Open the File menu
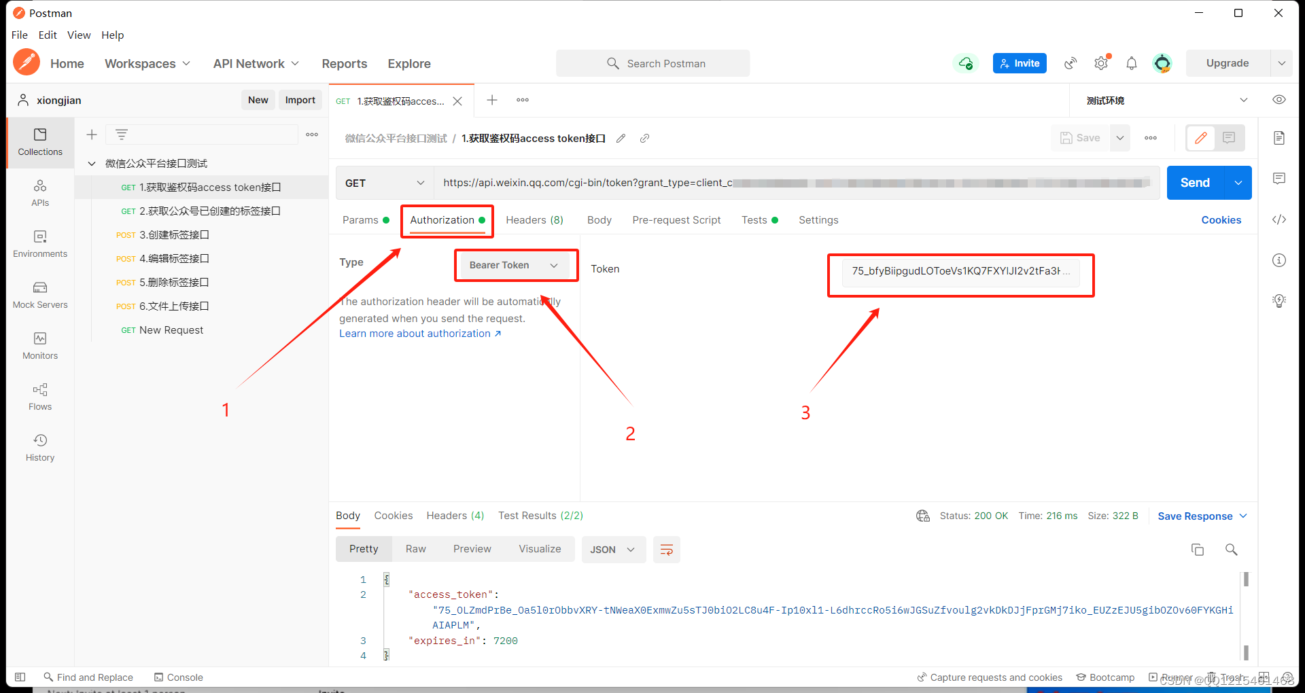The width and height of the screenshot is (1305, 693). coord(20,35)
